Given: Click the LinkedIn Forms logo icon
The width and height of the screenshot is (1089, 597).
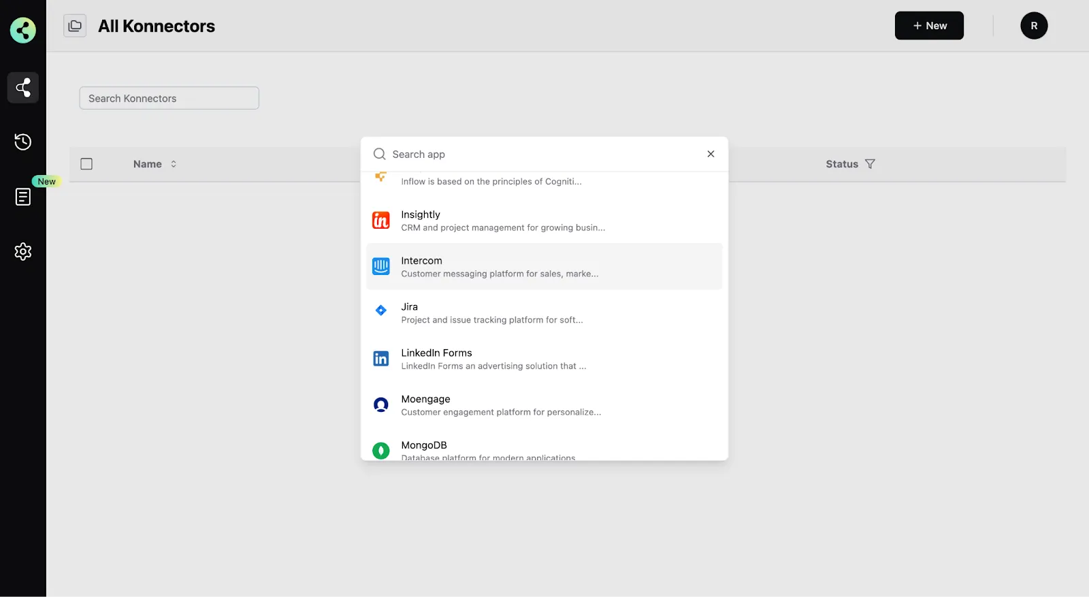Looking at the screenshot, I should click(381, 359).
